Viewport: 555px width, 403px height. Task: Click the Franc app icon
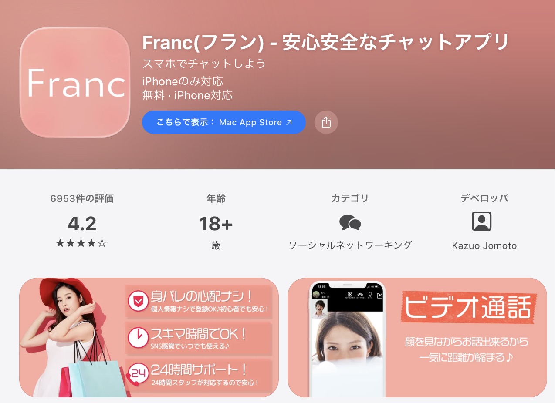pyautogui.click(x=75, y=82)
